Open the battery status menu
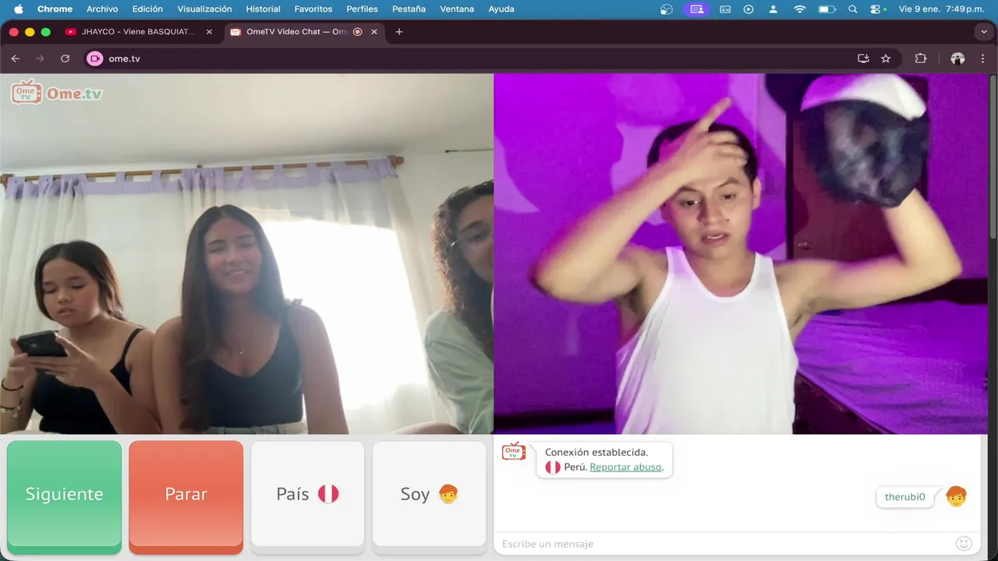998x561 pixels. point(826,9)
